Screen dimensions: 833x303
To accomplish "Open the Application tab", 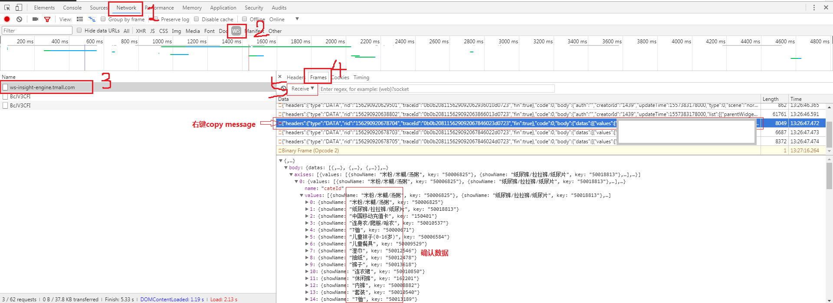I will coord(223,7).
